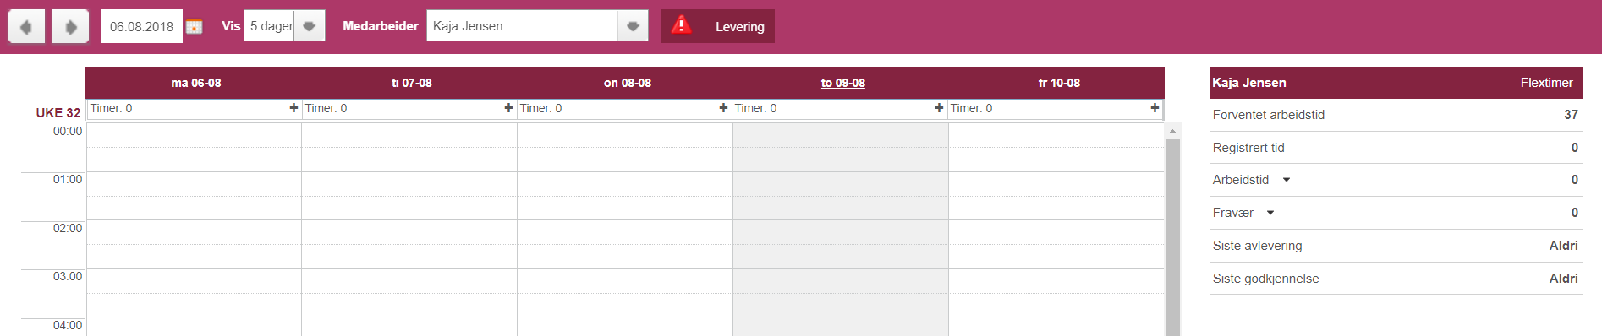The image size is (1602, 336).
Task: Click the Kaja Jensen employee field
Action: (522, 26)
